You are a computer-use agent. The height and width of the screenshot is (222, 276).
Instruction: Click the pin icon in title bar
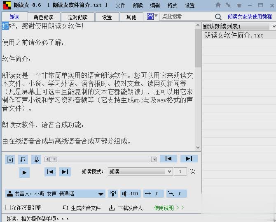(x=228, y=5)
